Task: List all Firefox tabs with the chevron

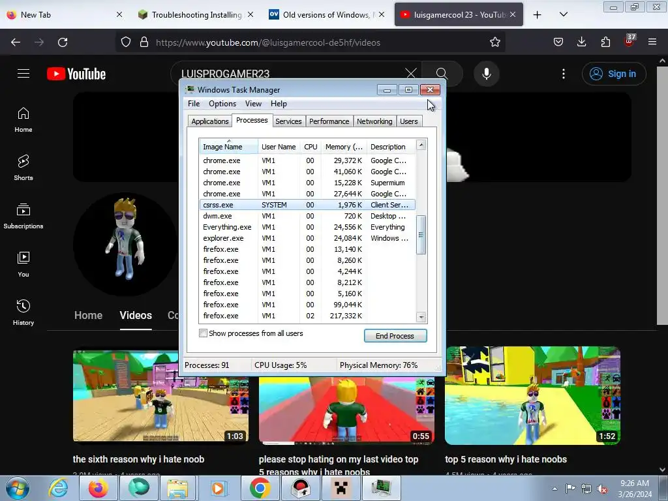Action: (x=563, y=15)
